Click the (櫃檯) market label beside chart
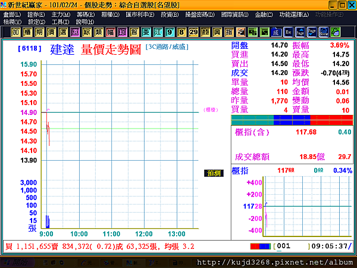The image size is (357, 268). 211,110
